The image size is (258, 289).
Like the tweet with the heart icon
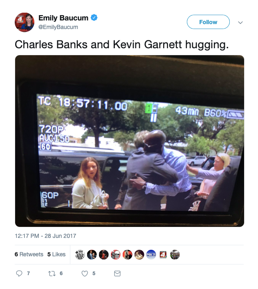(85, 273)
